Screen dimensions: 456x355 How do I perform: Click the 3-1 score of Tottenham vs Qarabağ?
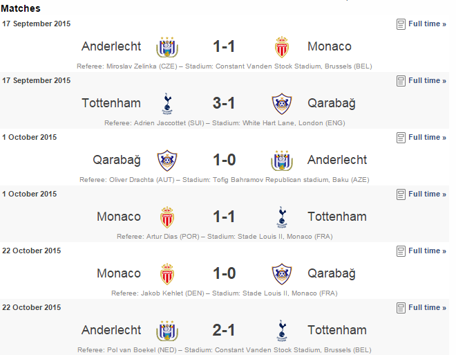(x=224, y=103)
